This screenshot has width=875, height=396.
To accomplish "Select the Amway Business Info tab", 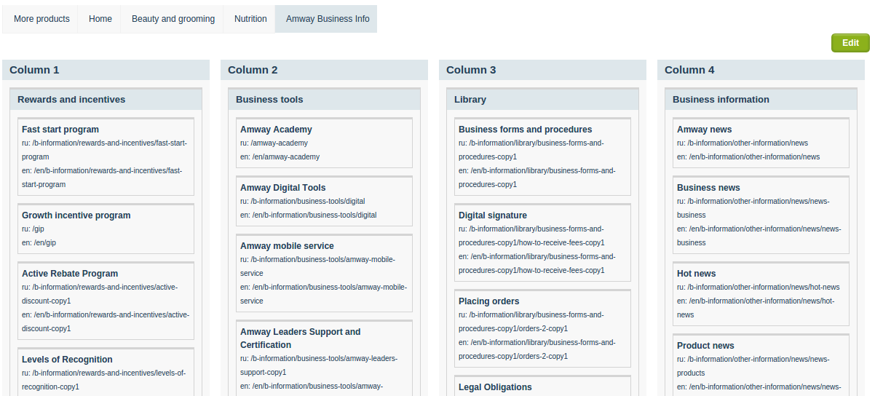I will [327, 19].
